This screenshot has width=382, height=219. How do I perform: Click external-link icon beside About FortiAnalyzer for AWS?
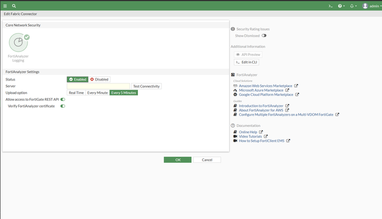287,110
